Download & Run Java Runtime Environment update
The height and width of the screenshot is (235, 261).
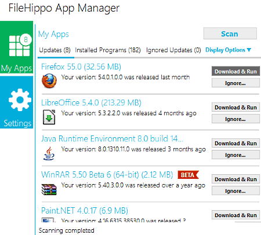[235, 143]
